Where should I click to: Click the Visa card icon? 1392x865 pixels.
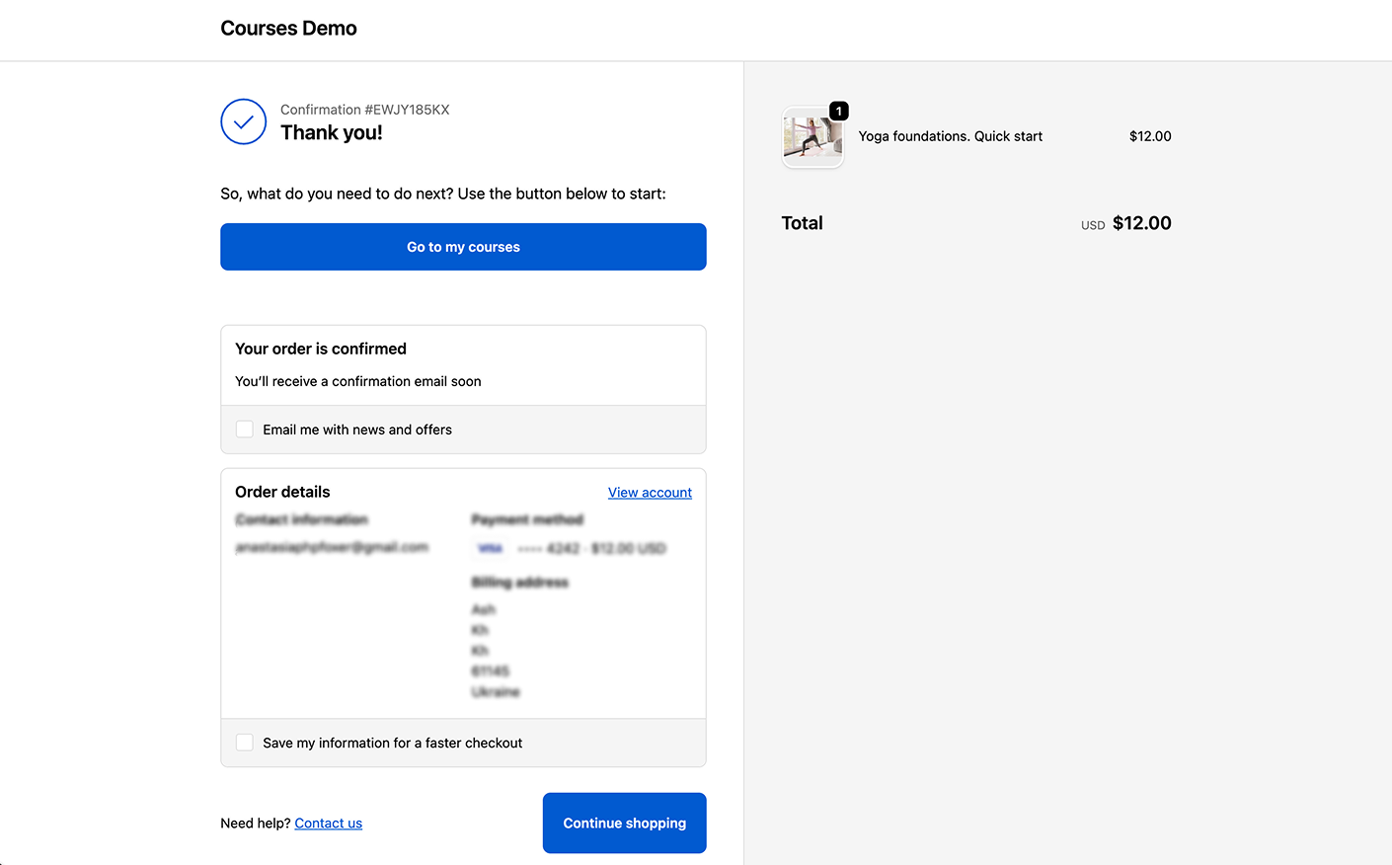click(x=490, y=548)
